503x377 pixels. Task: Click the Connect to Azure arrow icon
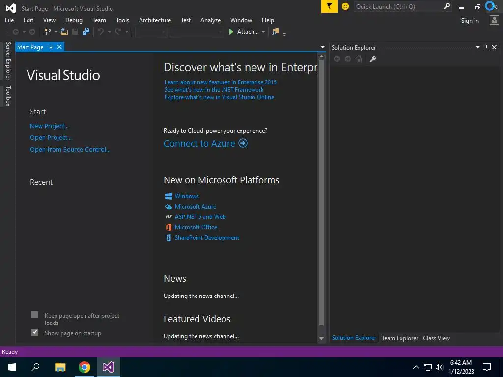pos(243,143)
